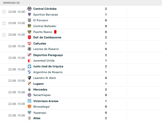This screenshot has width=162, height=121.
Task: Open the Leandro N. Alem team link
Action: tap(45, 78)
